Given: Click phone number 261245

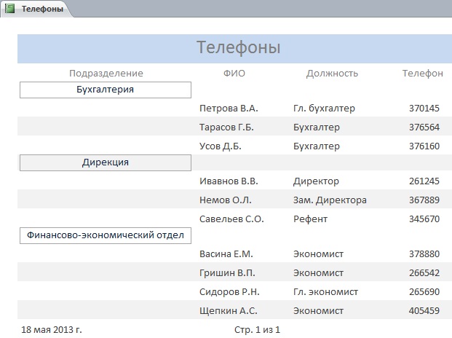Looking at the screenshot, I should [x=424, y=181].
